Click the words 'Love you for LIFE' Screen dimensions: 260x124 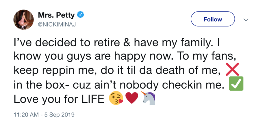click(x=60, y=98)
